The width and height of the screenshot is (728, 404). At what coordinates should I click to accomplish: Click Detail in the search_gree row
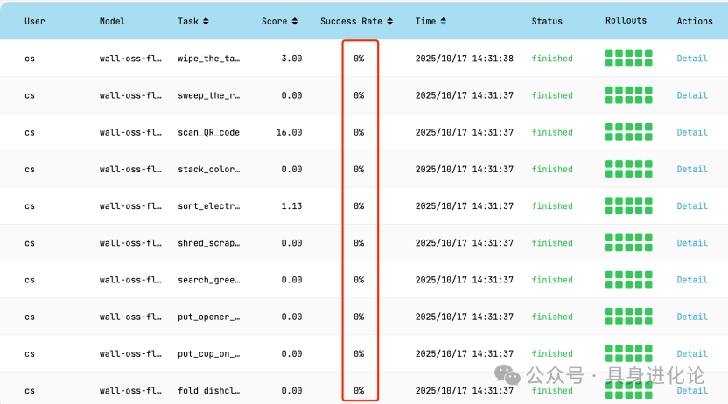click(691, 280)
